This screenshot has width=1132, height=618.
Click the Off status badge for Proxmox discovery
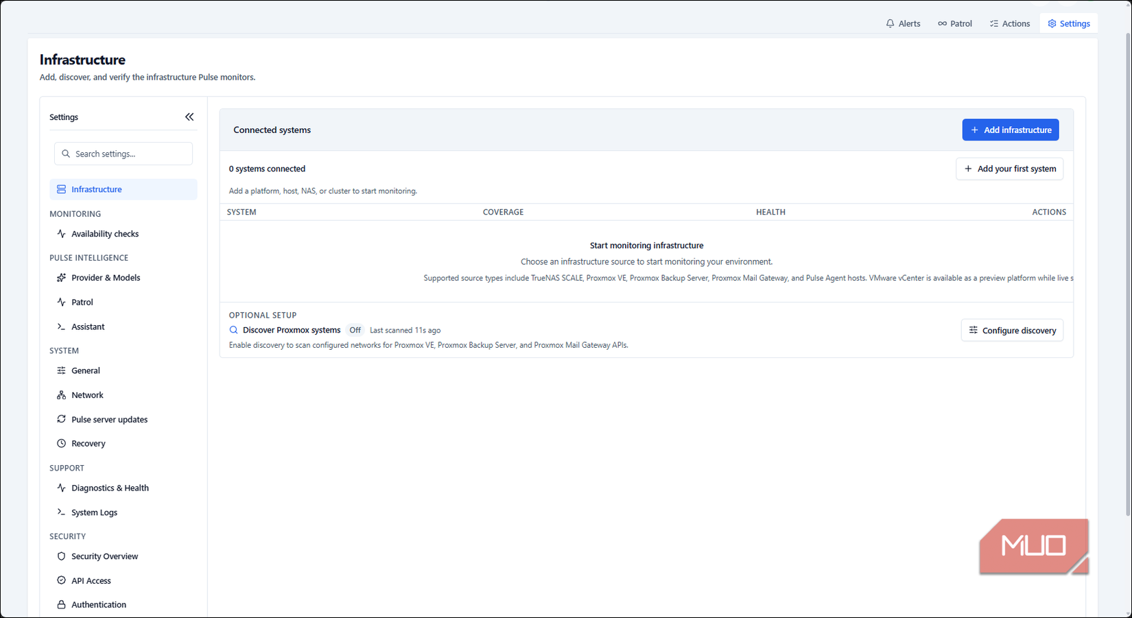coord(355,330)
